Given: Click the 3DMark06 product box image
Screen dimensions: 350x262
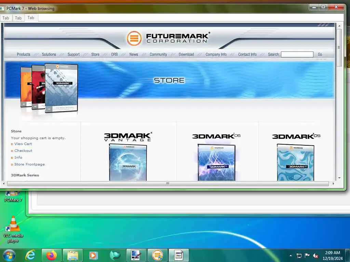Looking at the screenshot, I should (216, 162).
